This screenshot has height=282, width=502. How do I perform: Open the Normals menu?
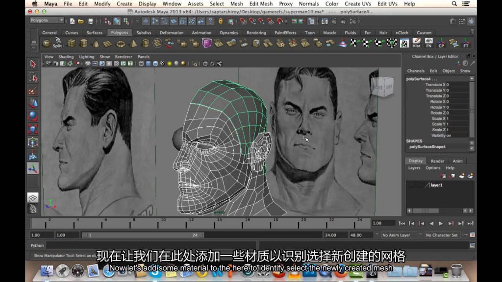309,4
